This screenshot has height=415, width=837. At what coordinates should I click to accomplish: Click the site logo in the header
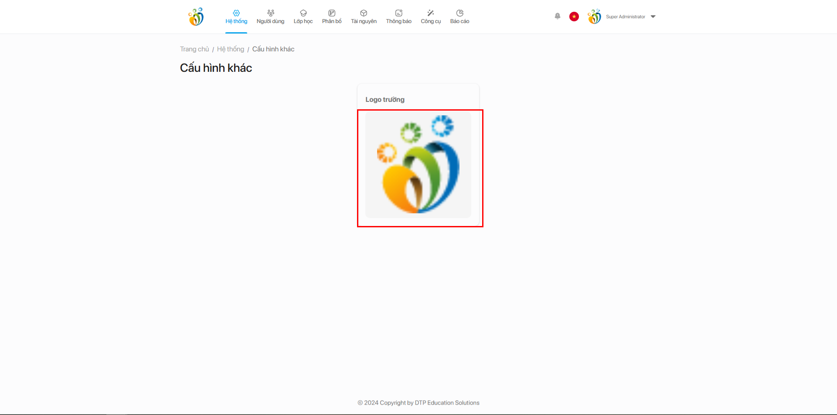point(196,17)
